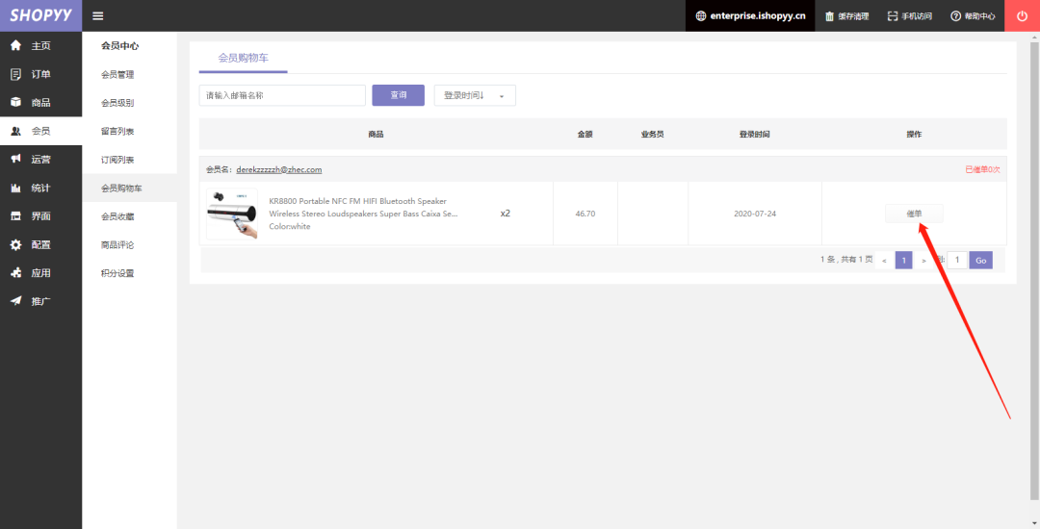Click the SHOPYY logo
Image resolution: width=1040 pixels, height=529 pixels.
point(40,15)
